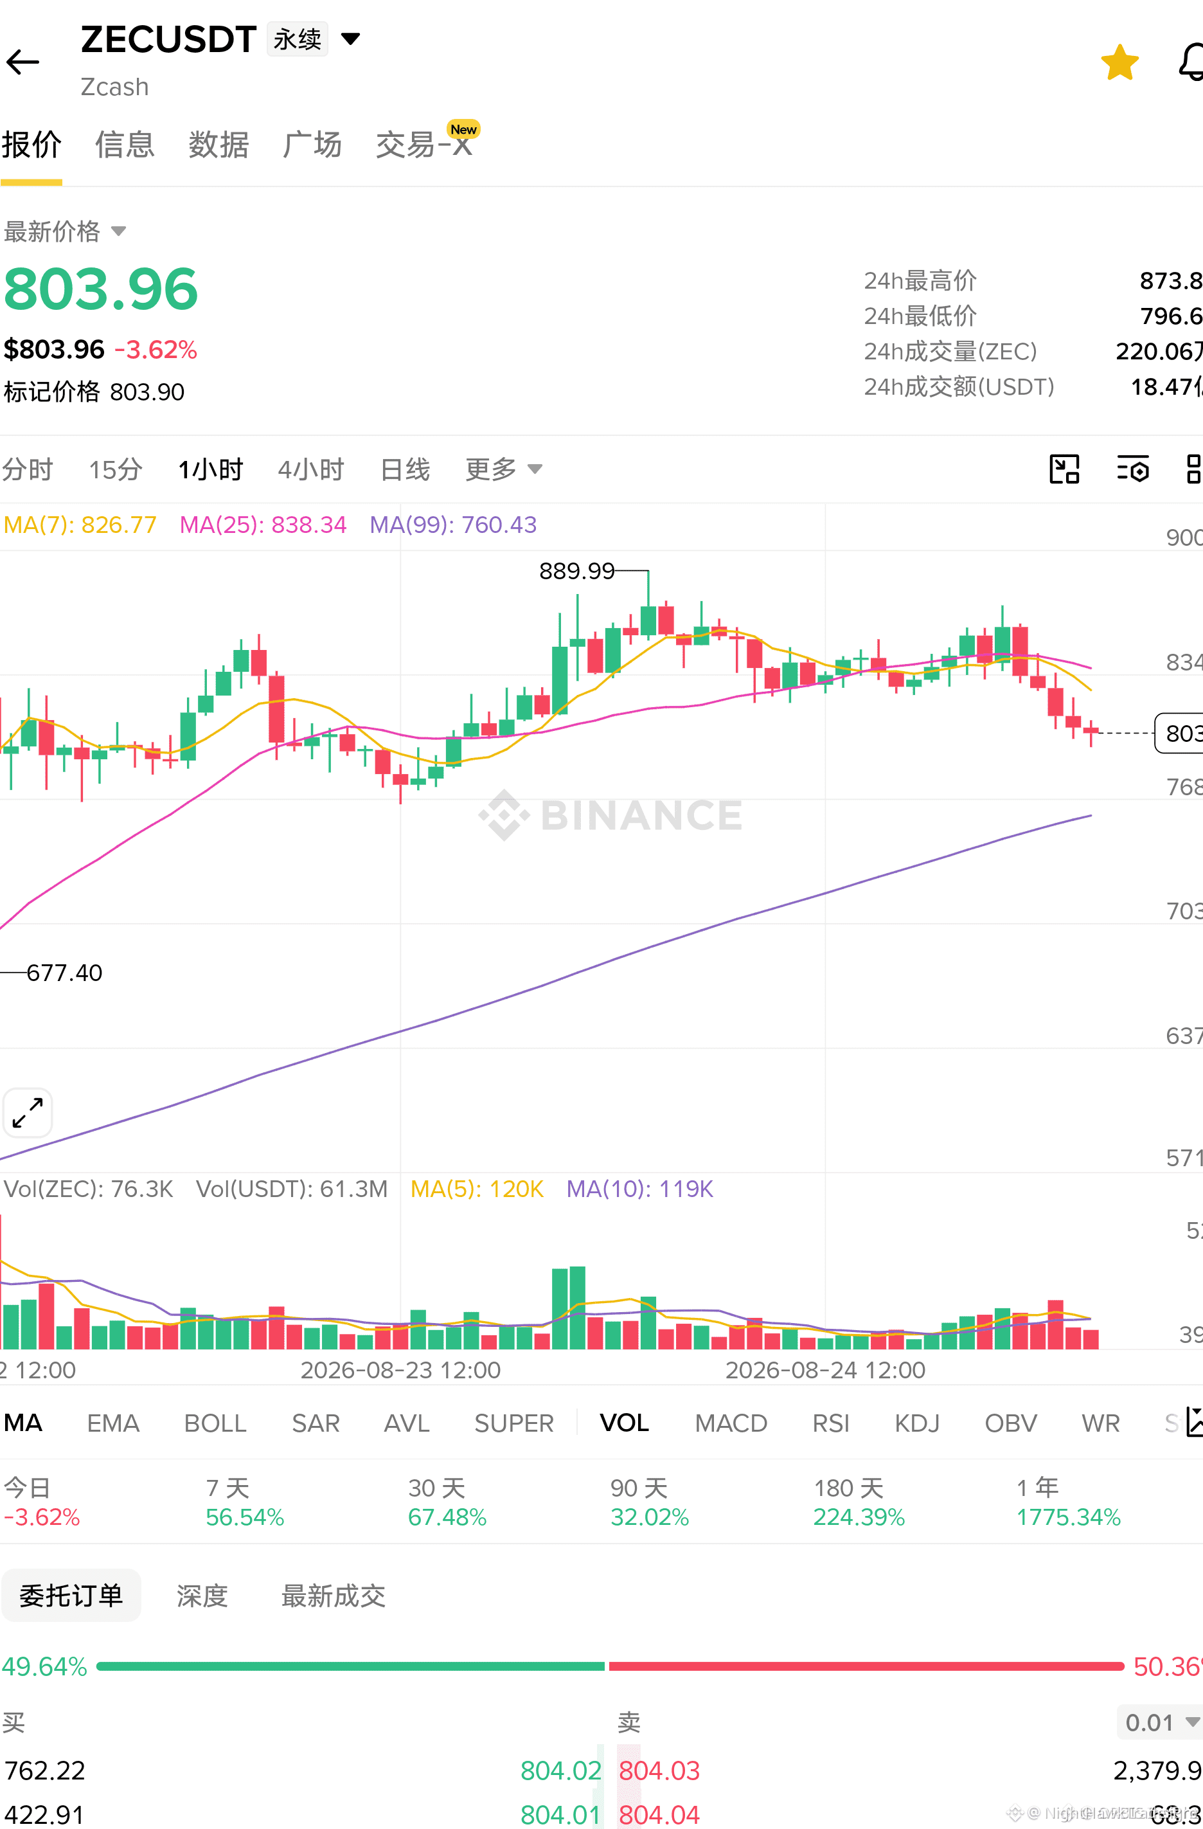Select the 深度 depth tab
Screen dimensions: 1203x1829
[203, 1596]
